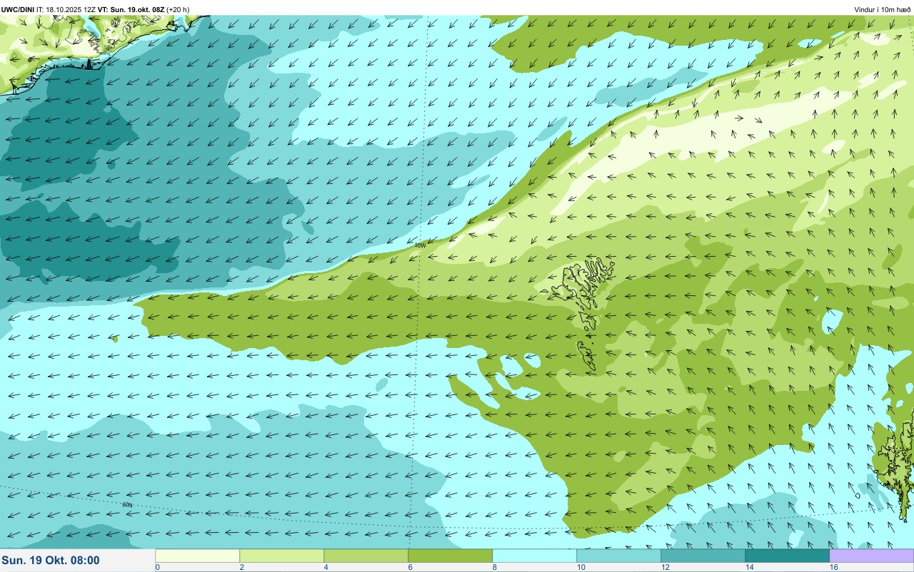Click the legend tick value '10'
Screen dimensions: 914x572
[581, 567]
